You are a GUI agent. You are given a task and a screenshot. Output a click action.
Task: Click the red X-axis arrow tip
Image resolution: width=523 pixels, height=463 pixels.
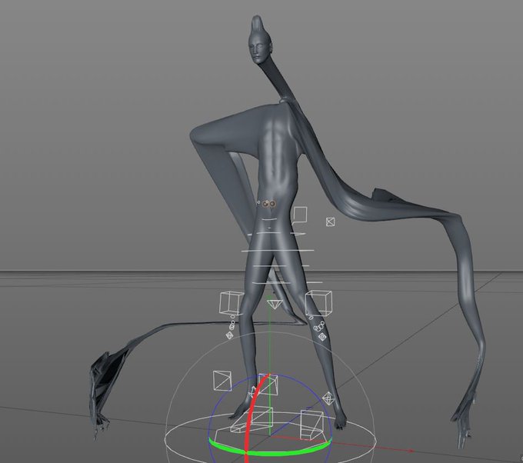[411, 451]
